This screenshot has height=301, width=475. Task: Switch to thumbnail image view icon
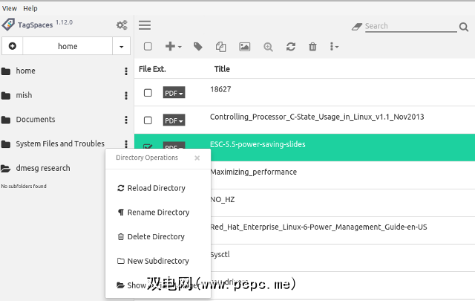[244, 46]
